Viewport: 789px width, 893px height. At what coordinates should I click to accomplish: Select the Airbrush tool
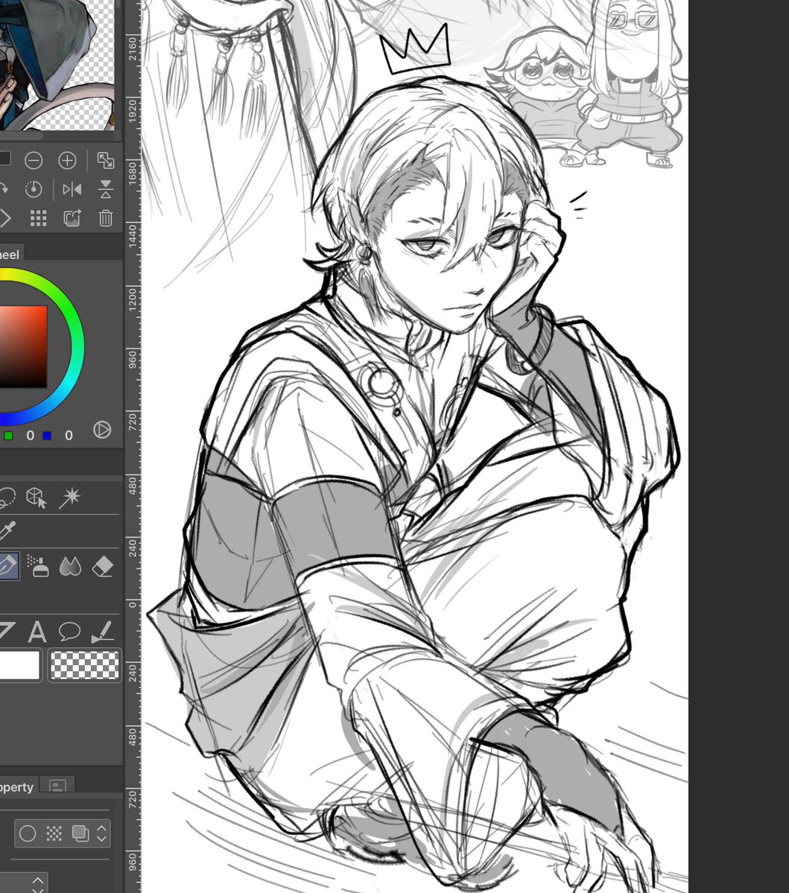coord(37,566)
